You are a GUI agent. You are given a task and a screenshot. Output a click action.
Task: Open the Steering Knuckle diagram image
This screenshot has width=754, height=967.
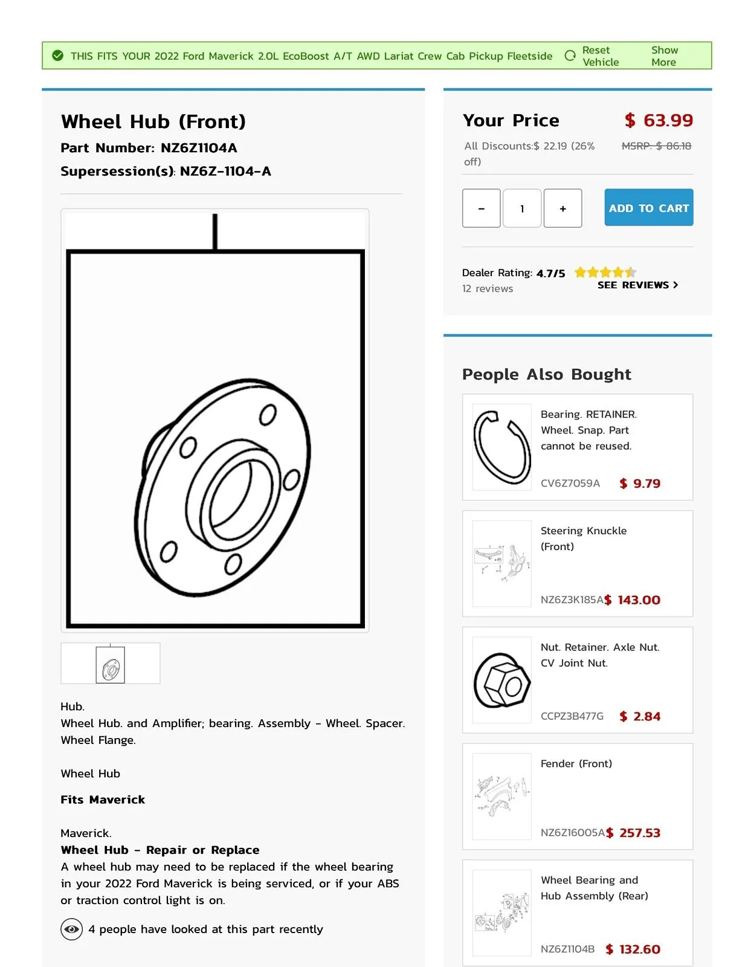tap(501, 563)
